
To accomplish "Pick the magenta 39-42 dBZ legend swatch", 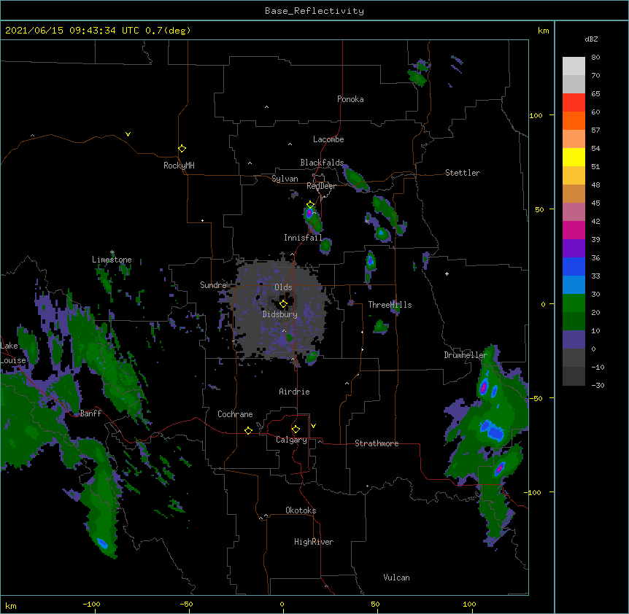I will (x=574, y=230).
